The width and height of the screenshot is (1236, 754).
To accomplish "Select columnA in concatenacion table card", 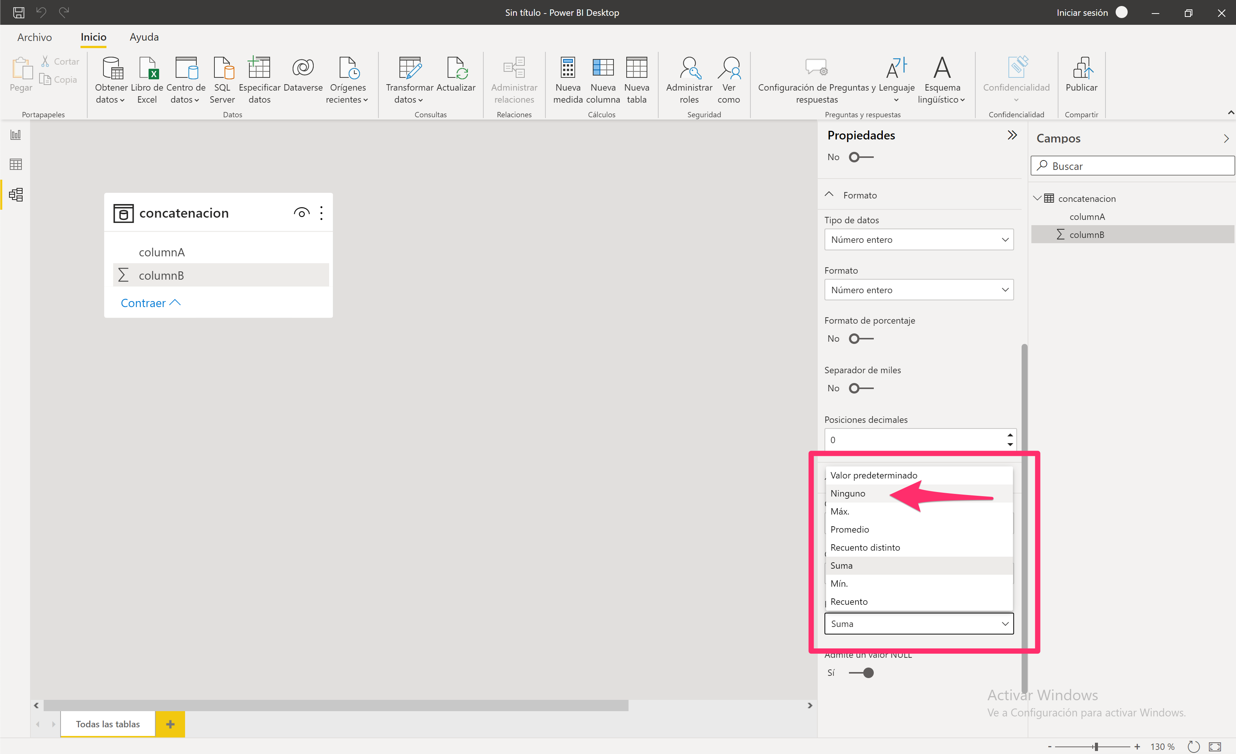I will (x=221, y=252).
